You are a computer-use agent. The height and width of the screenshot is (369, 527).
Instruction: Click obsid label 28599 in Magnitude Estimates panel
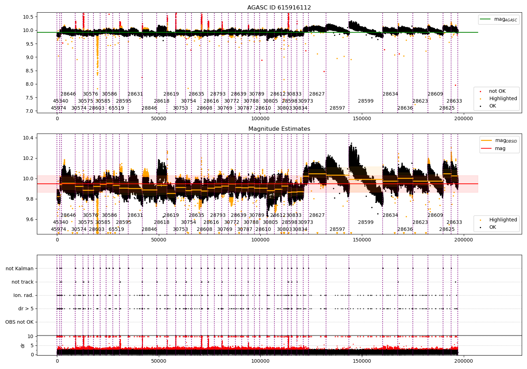click(x=366, y=222)
